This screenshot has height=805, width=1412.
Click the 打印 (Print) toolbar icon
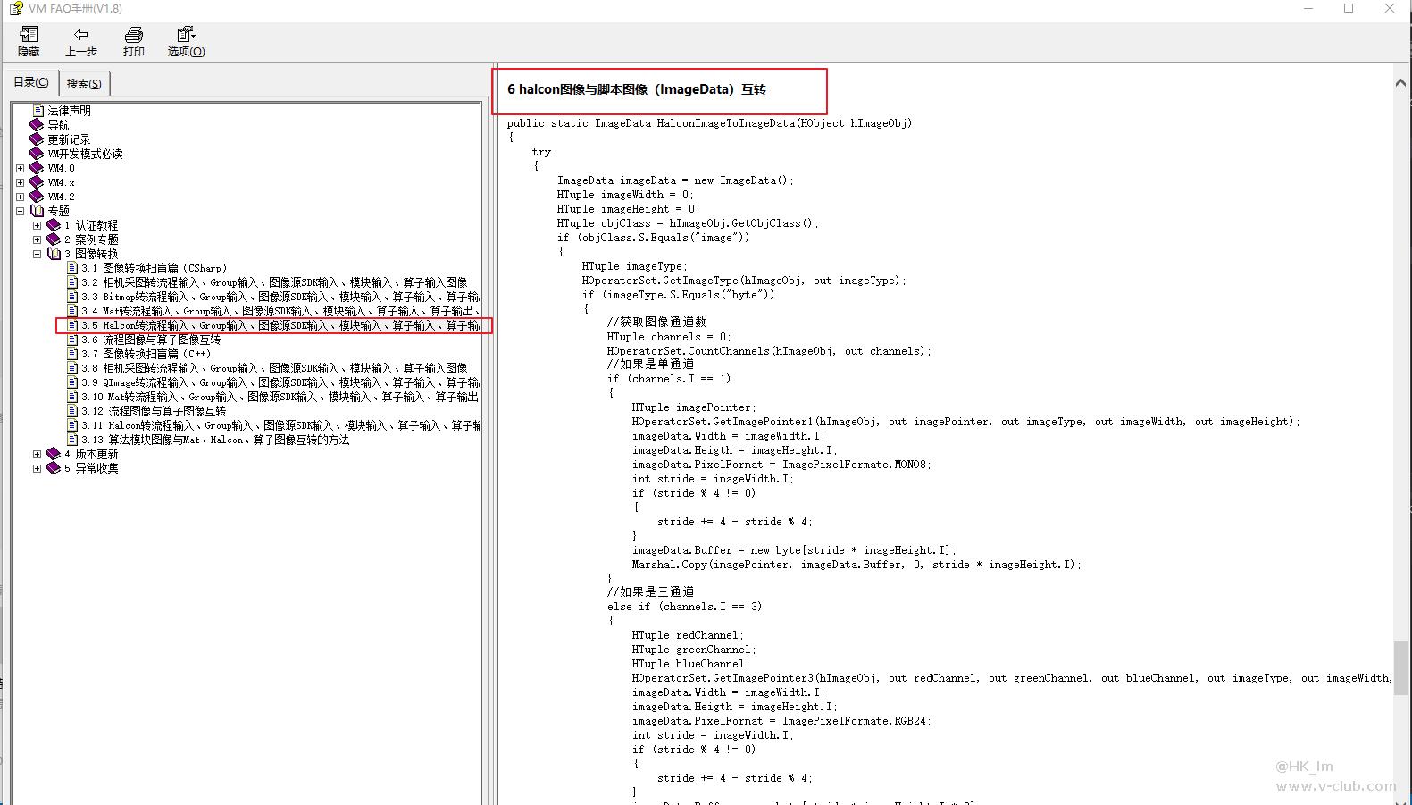point(134,35)
